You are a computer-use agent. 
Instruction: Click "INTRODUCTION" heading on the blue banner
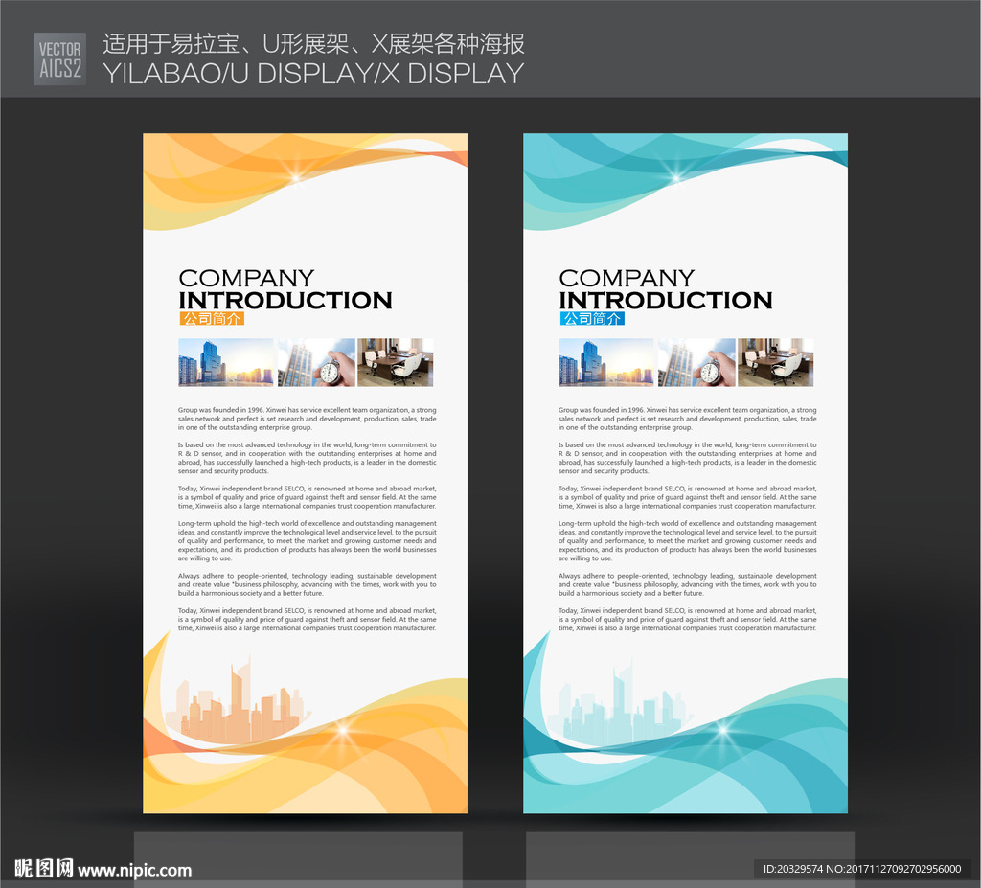pyautogui.click(x=666, y=300)
